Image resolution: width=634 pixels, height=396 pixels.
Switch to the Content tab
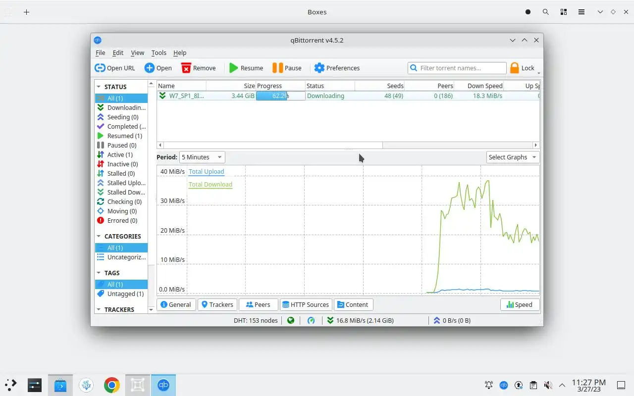coord(353,304)
